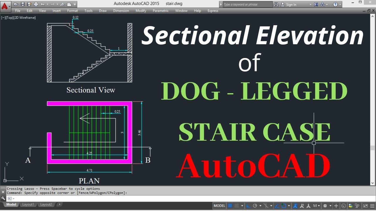Click the Help question mark icon
The height and width of the screenshot is (211, 376).
tap(335, 4)
